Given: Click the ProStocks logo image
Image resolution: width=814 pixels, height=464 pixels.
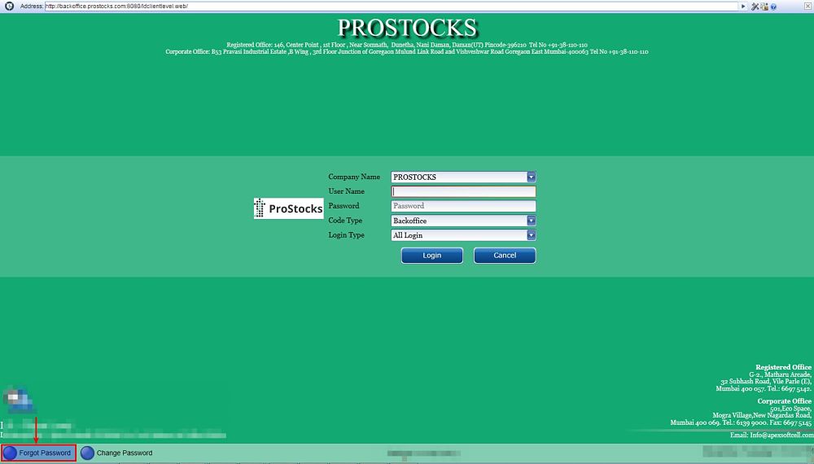Looking at the screenshot, I should [x=289, y=208].
